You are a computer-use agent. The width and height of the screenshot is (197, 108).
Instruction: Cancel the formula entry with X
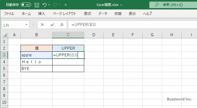pos(42,25)
